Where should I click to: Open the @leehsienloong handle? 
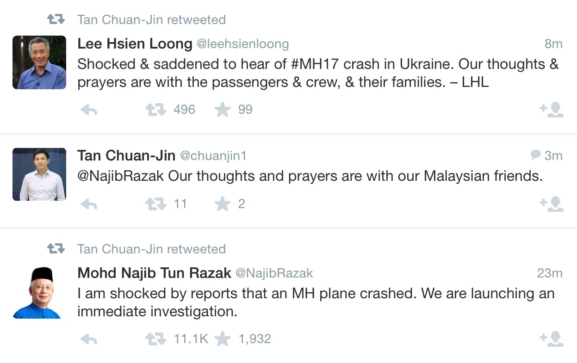coord(243,44)
